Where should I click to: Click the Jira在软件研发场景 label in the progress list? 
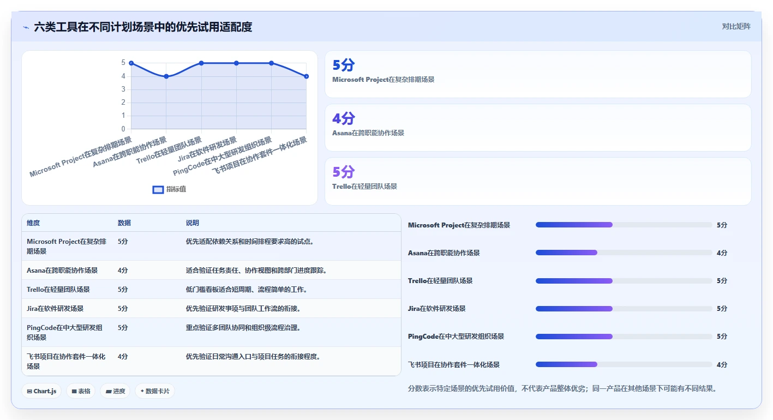pyautogui.click(x=437, y=308)
